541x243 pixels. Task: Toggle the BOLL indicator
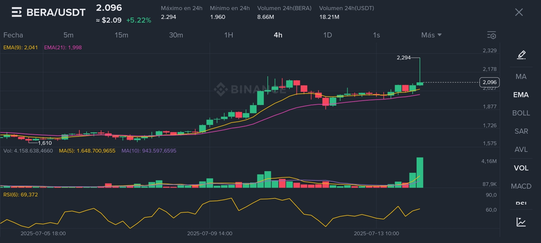click(x=521, y=113)
